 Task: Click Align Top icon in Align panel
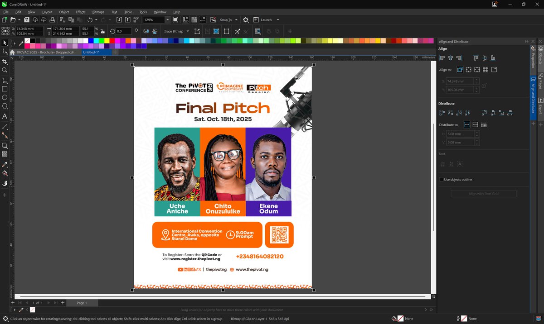click(x=476, y=58)
